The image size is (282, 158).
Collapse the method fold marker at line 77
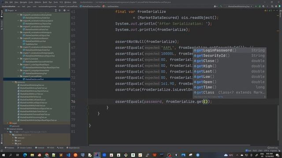tap(88, 108)
